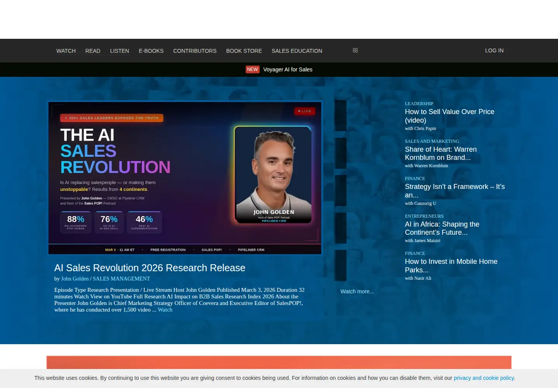Click the Watch link ending the episode description
558x388 pixels.
point(165,310)
